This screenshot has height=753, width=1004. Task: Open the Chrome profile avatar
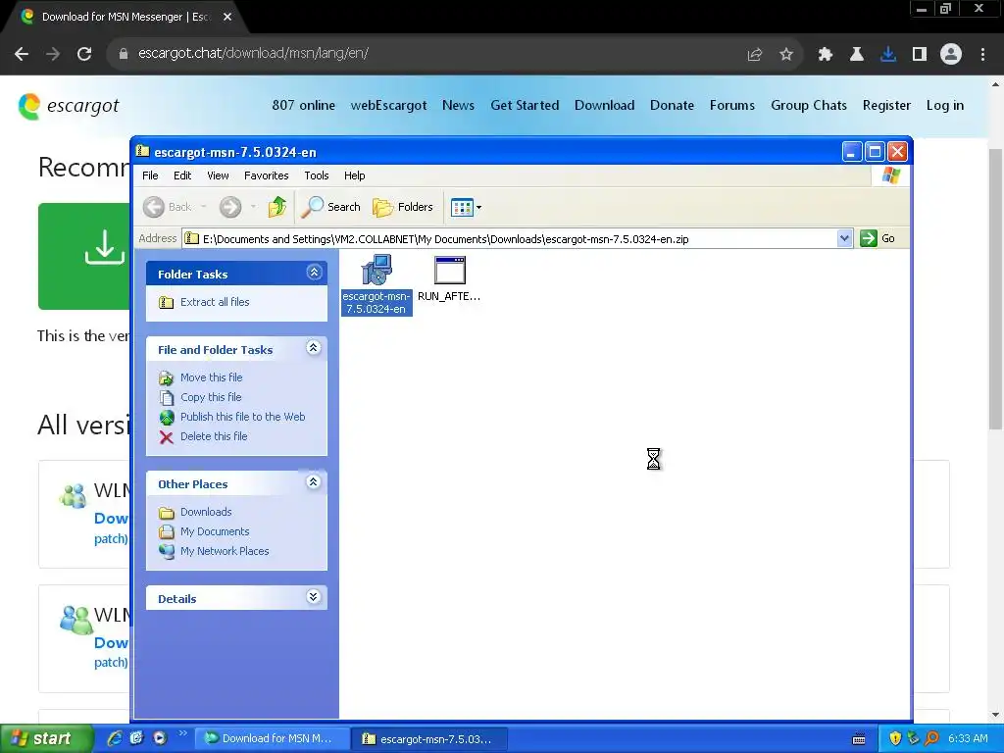951,54
